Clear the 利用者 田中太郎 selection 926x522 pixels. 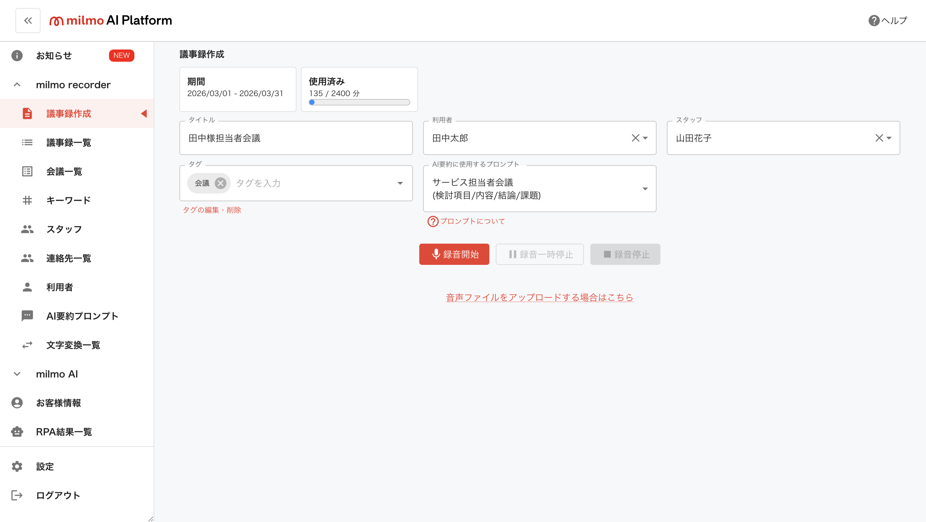pos(635,138)
